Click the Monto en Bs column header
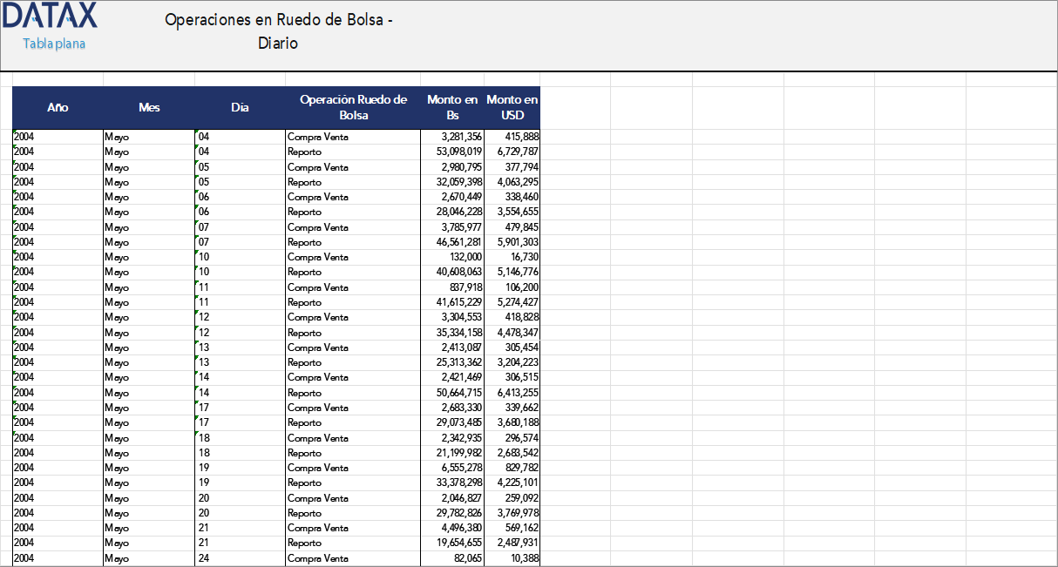The image size is (1058, 567). pos(451,106)
